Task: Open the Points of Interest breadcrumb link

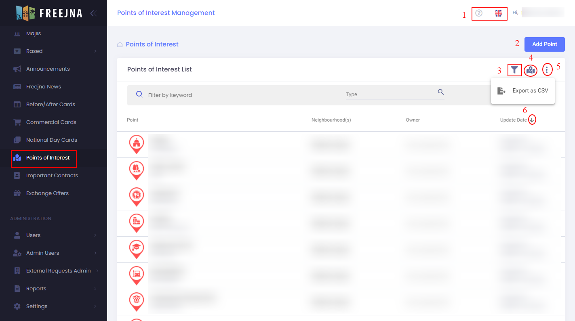Action: point(152,44)
